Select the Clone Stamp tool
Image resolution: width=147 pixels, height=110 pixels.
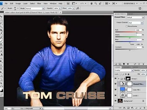(x=1, y=44)
